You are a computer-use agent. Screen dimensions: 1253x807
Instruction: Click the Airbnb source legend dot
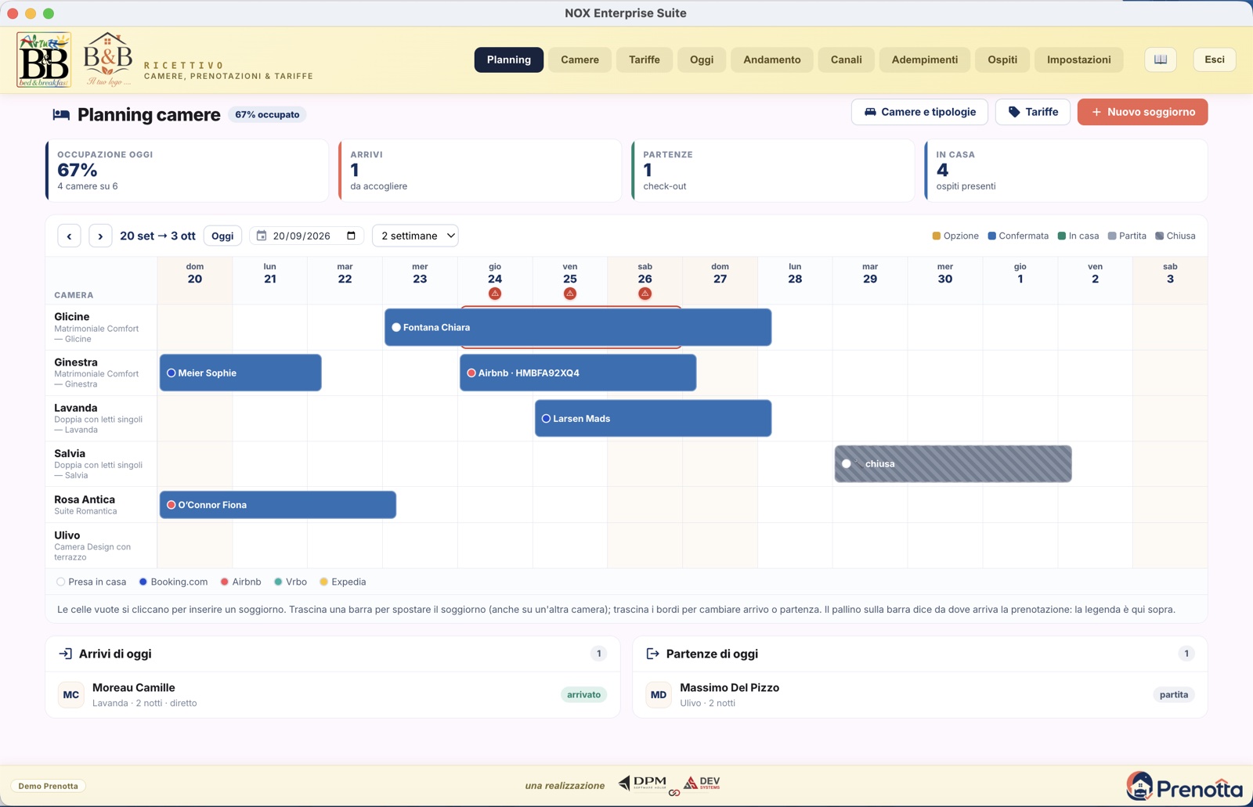click(225, 582)
